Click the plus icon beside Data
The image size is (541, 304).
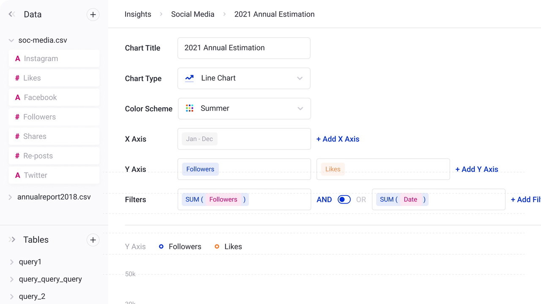[x=93, y=14]
